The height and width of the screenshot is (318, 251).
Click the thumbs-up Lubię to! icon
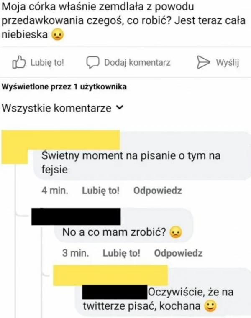[x=19, y=62]
